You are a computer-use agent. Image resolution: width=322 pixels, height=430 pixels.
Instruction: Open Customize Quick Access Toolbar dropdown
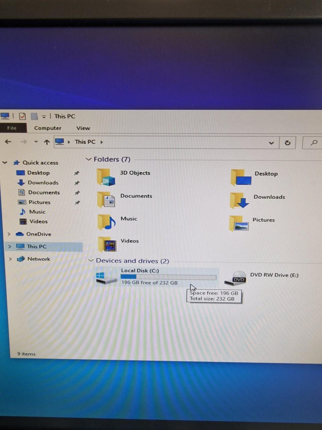44,117
